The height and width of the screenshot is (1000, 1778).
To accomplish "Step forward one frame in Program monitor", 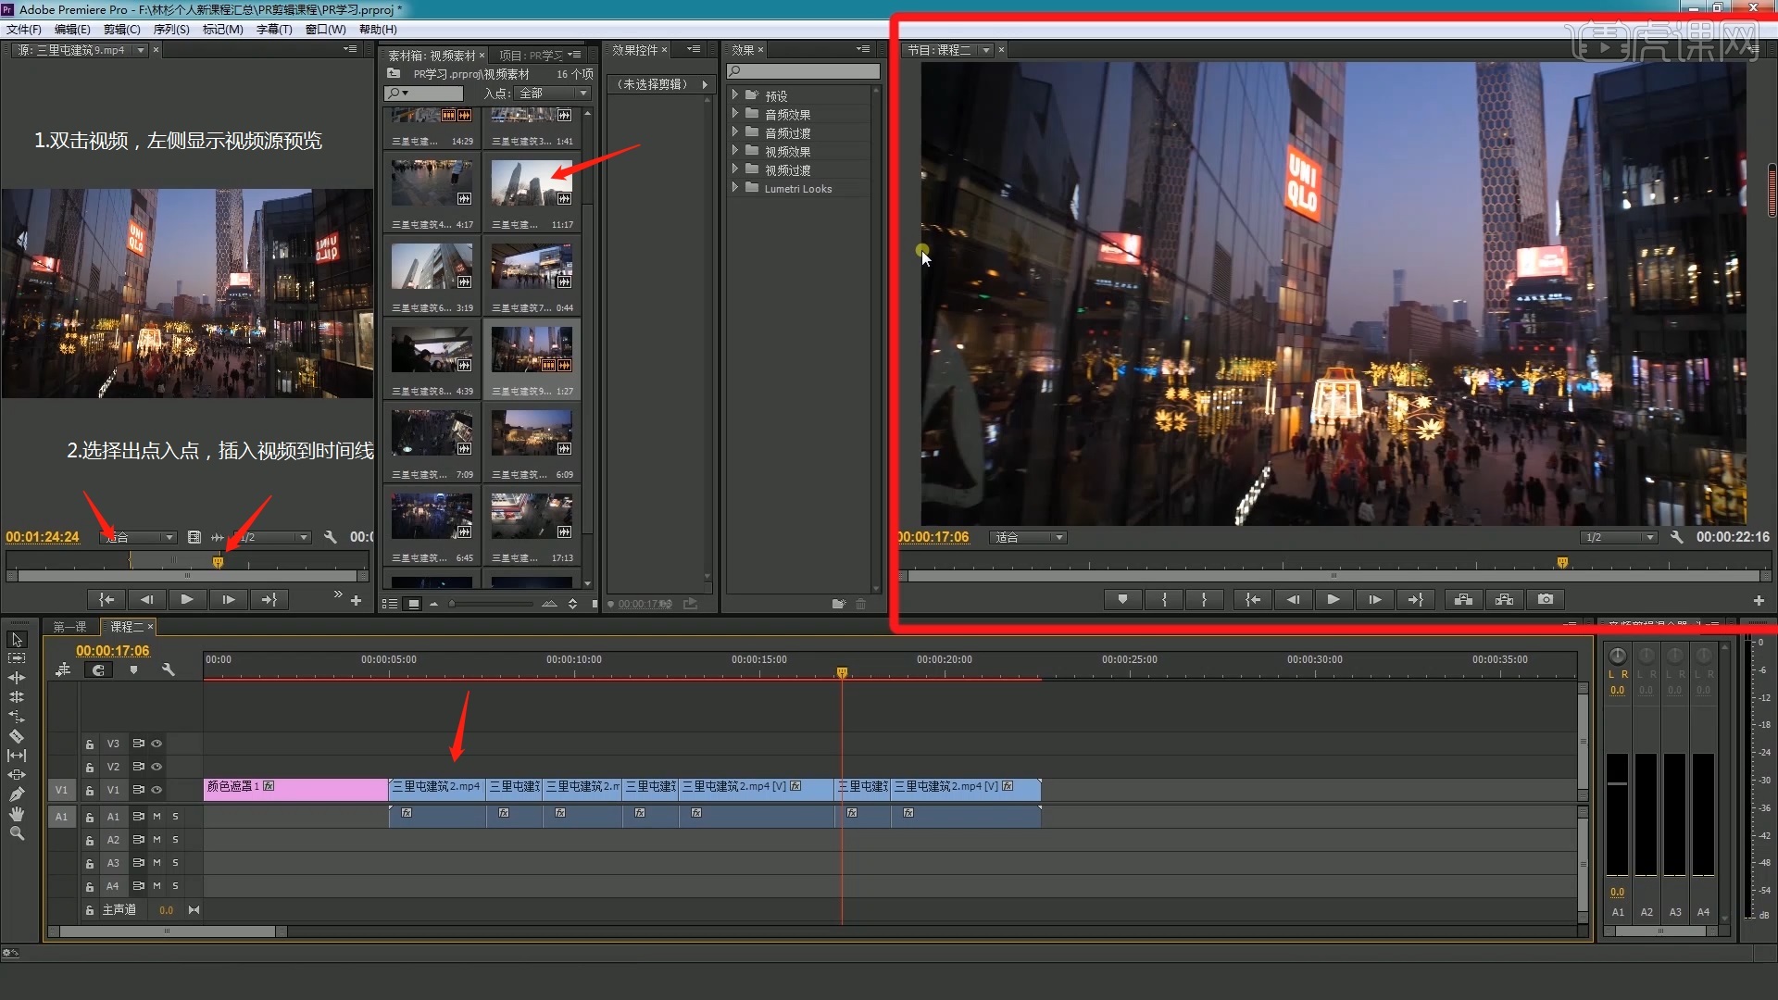I will (1374, 600).
